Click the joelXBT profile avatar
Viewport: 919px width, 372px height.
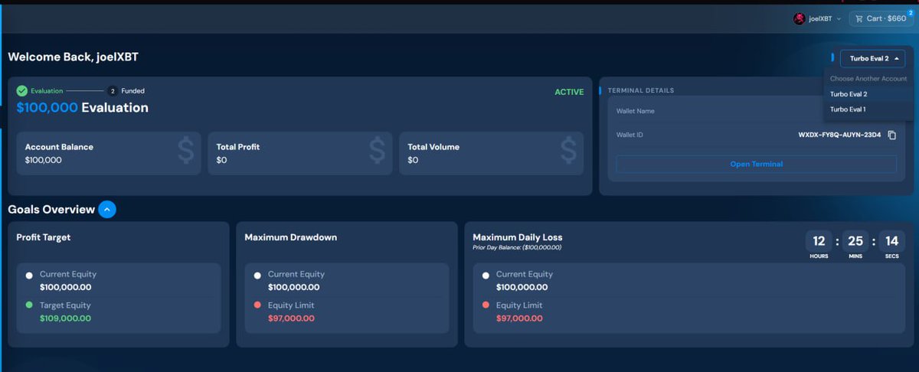pyautogui.click(x=800, y=18)
